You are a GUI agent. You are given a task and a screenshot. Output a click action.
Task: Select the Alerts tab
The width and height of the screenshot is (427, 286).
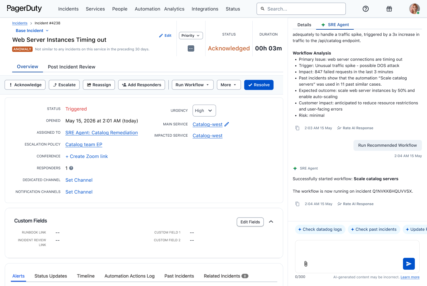click(18, 276)
